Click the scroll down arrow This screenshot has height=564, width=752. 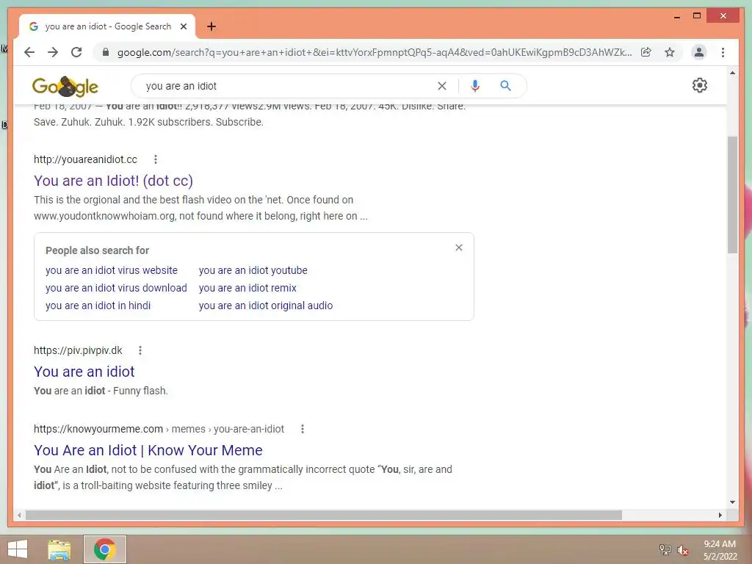coord(732,502)
